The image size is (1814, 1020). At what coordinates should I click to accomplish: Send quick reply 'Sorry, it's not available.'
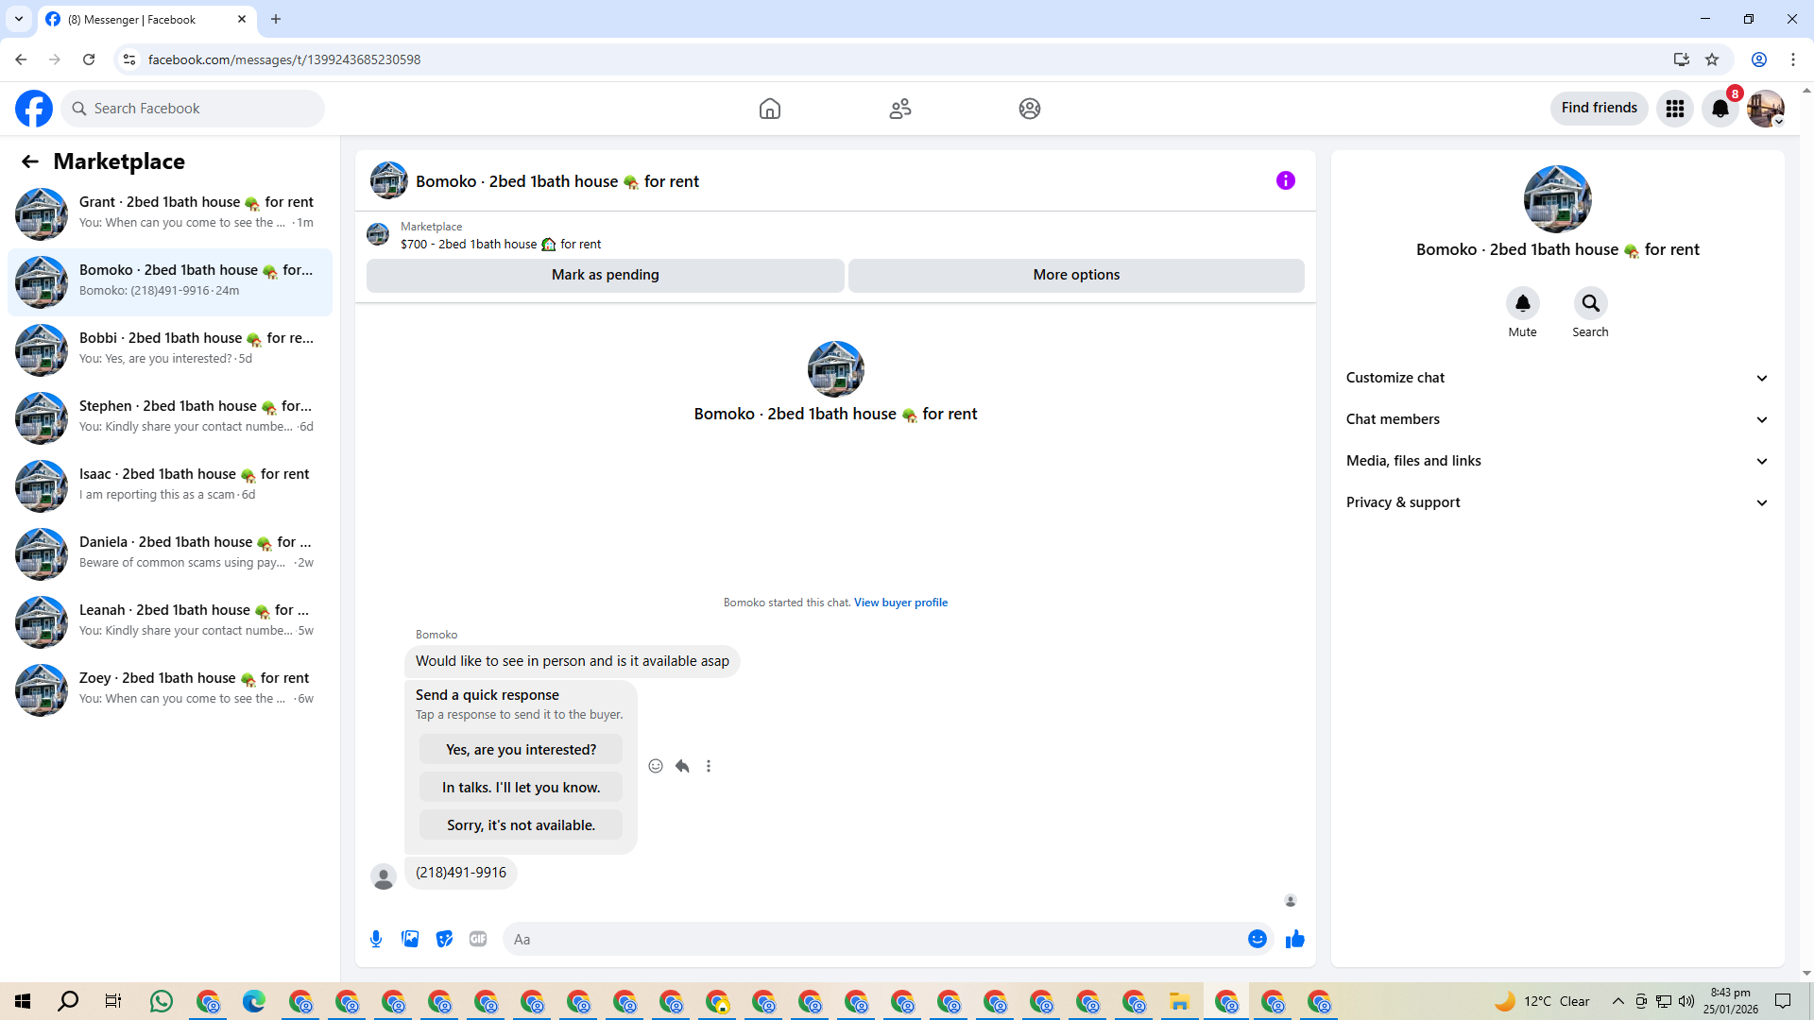coord(522,825)
